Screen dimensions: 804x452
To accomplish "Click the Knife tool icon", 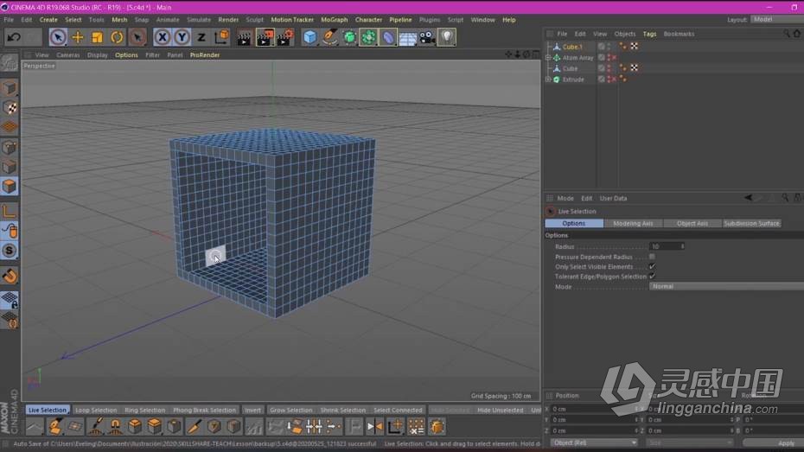I will click(x=194, y=426).
